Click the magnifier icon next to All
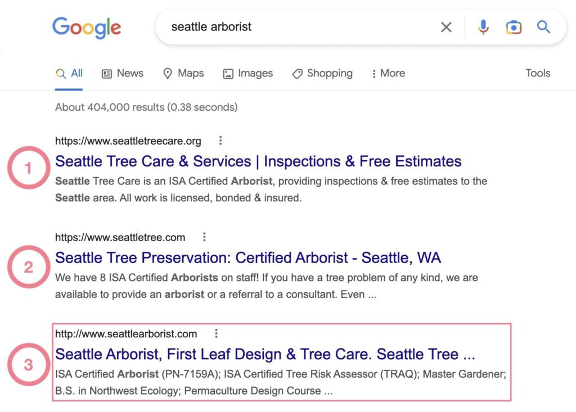The image size is (576, 412). [60, 73]
